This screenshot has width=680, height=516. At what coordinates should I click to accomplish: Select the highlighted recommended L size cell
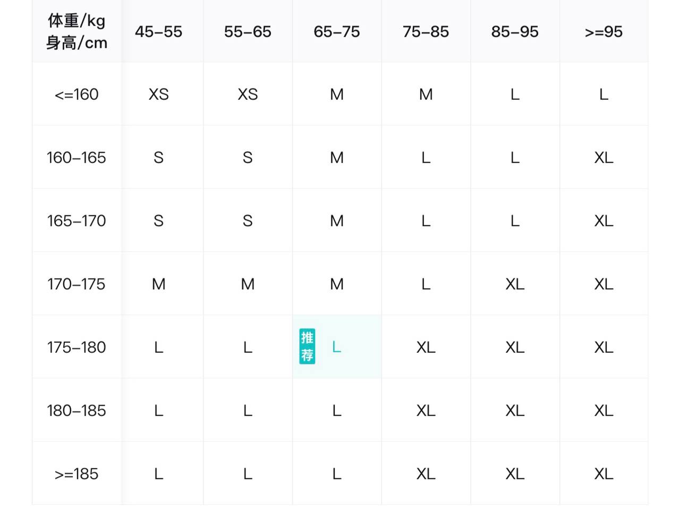(x=337, y=347)
